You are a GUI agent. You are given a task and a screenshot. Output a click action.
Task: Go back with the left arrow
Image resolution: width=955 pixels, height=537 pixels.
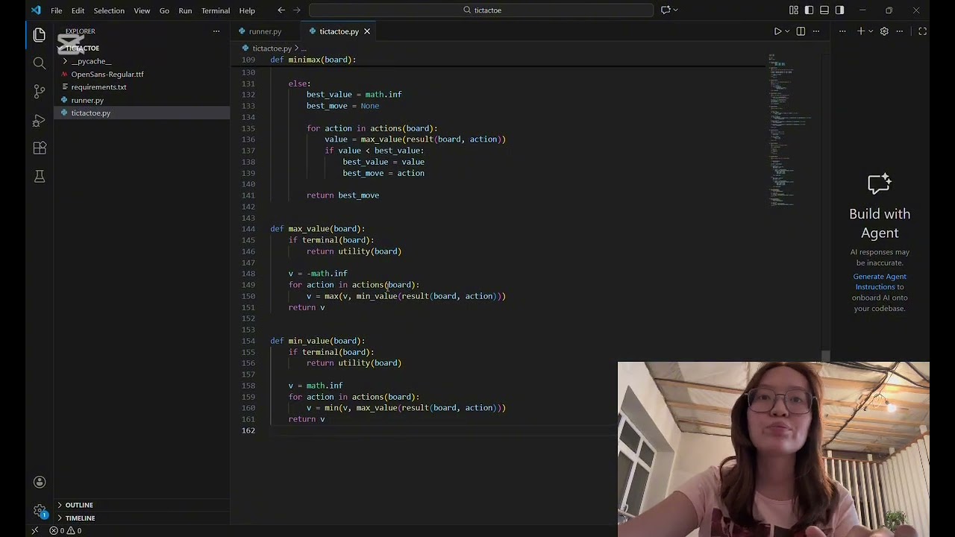tap(281, 10)
